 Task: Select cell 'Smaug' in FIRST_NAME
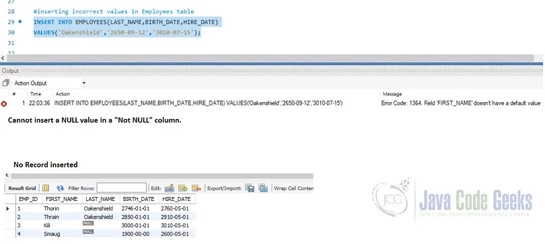pyautogui.click(x=62, y=234)
